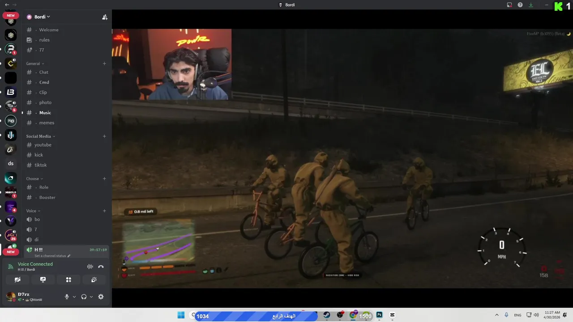Add a channel to the Voice category
Screen dimensions: 573x322
tap(104, 211)
